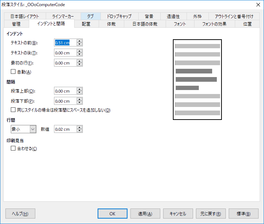Increase 最初の行 value with up arrow
This screenshot has width=264, height=224.
(80, 61)
